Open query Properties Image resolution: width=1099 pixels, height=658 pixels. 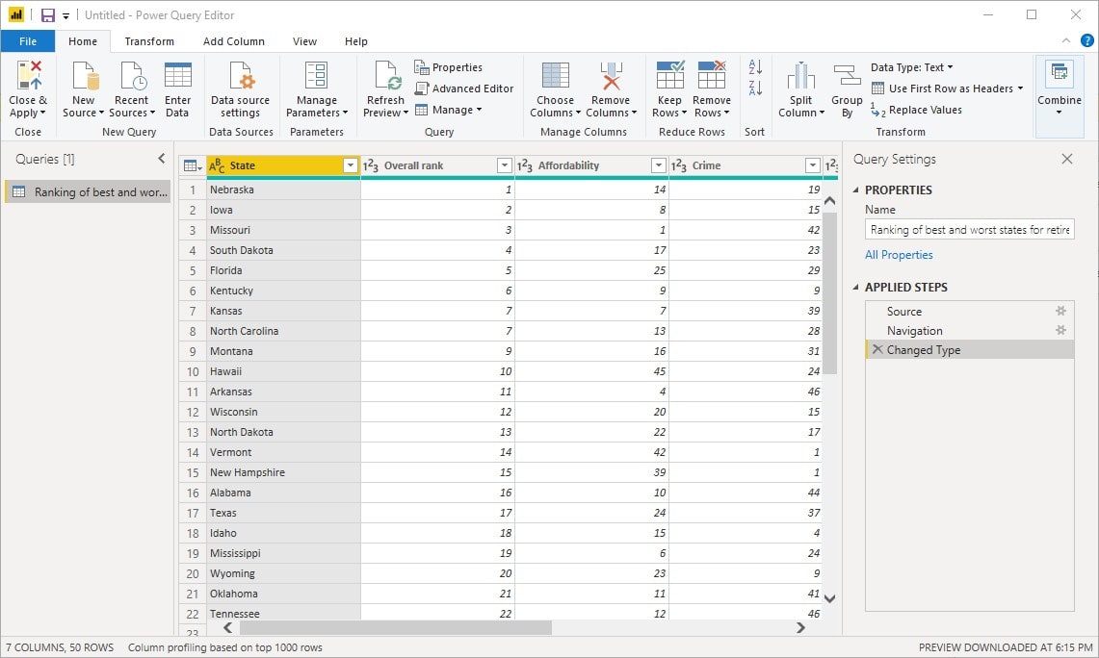click(x=449, y=67)
